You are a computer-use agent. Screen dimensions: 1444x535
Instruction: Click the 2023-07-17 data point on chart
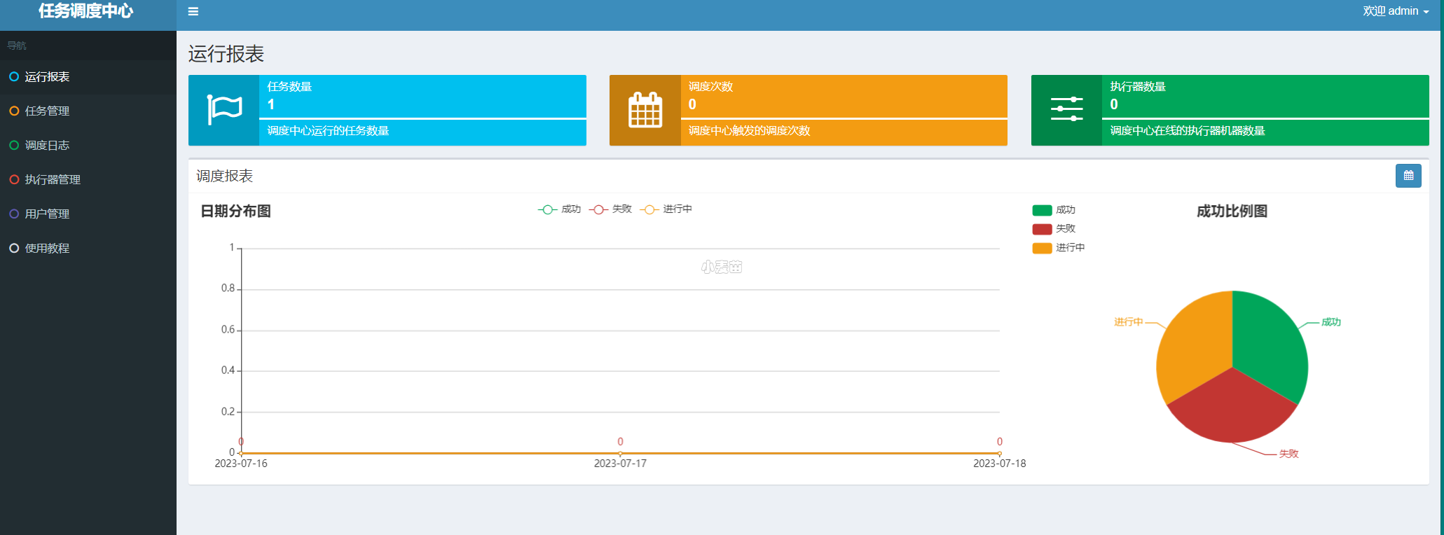[x=620, y=454]
